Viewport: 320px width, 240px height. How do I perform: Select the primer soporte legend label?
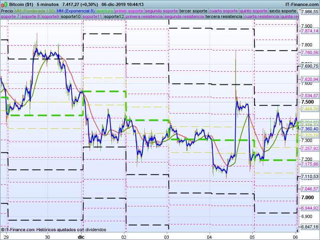click(129, 11)
